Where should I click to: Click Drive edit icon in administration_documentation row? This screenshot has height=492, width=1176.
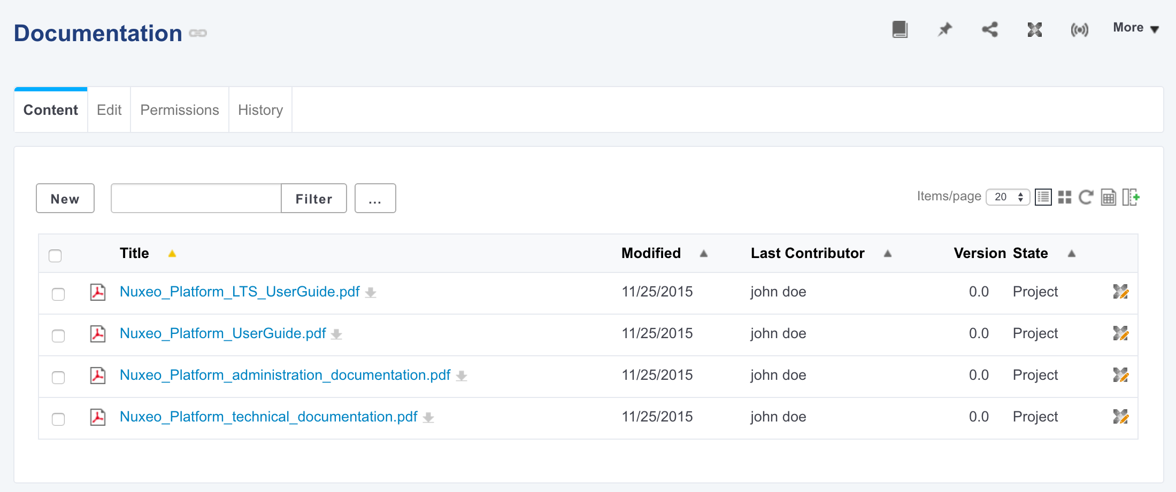(1120, 375)
